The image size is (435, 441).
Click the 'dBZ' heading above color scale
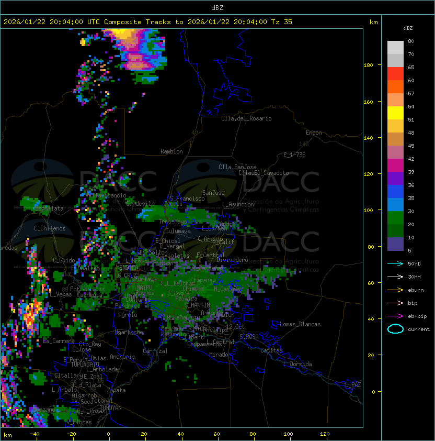coord(408,28)
